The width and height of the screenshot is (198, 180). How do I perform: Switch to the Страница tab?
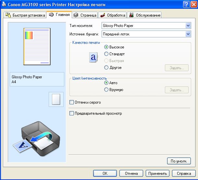point(85,15)
